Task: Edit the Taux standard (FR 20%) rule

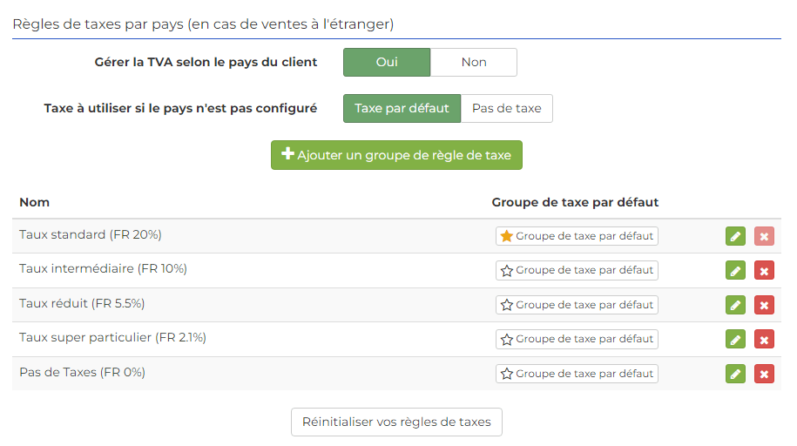Action: [735, 236]
